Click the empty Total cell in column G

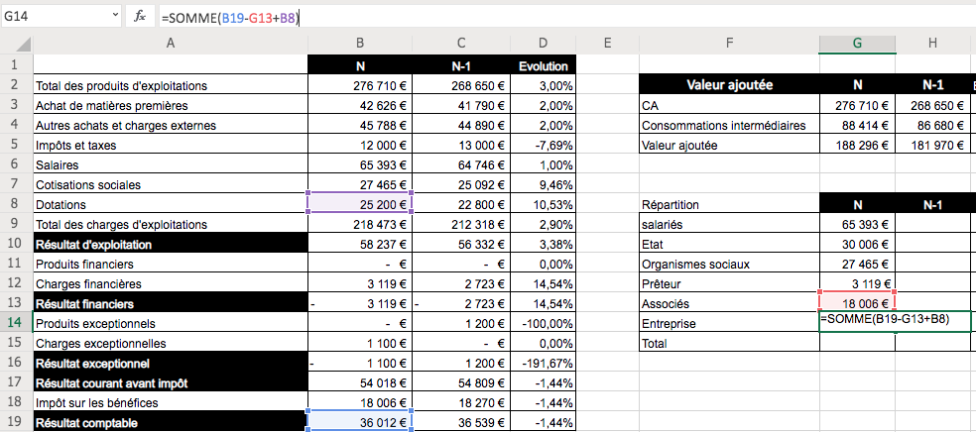click(x=857, y=343)
